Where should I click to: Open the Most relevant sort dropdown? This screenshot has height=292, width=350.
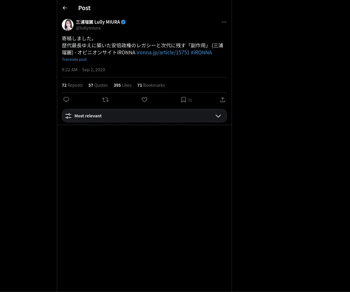(x=144, y=116)
